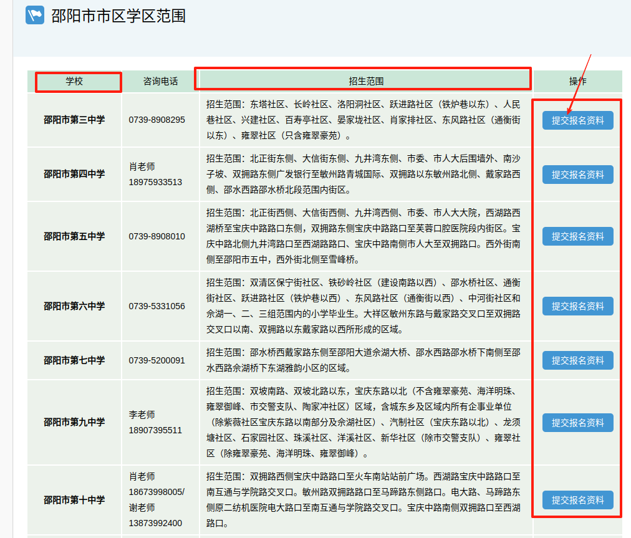The image size is (631, 538).
Task: Select the school name 邵阳市第五中学
Action: 74,236
